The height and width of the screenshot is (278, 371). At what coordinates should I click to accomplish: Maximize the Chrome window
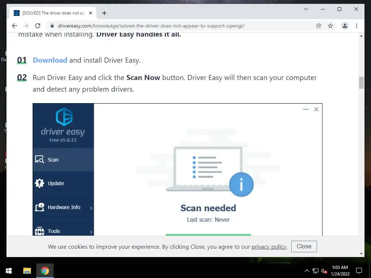pyautogui.click(x=339, y=9)
